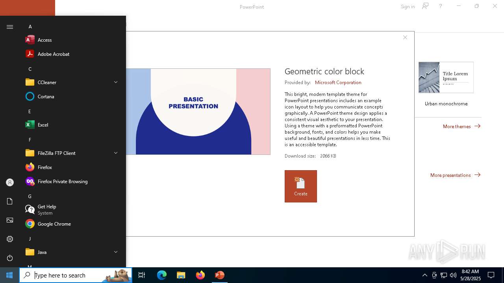
Task: Open File Explorer from the taskbar
Action: (181, 275)
